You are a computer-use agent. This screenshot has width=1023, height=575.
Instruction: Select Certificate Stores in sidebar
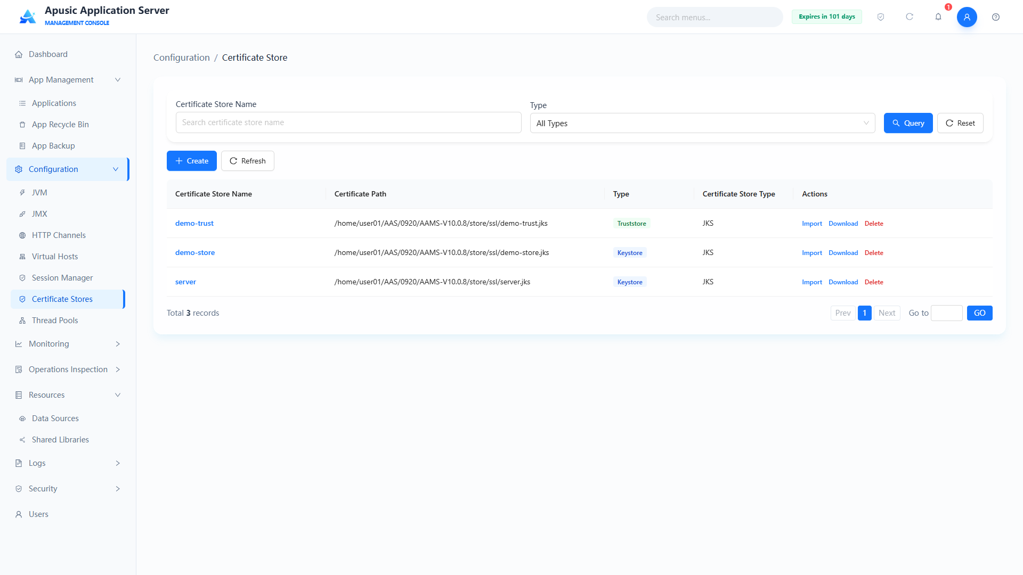point(68,299)
